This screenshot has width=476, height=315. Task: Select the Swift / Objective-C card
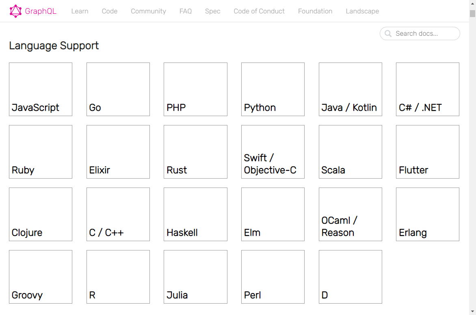pyautogui.click(x=273, y=151)
